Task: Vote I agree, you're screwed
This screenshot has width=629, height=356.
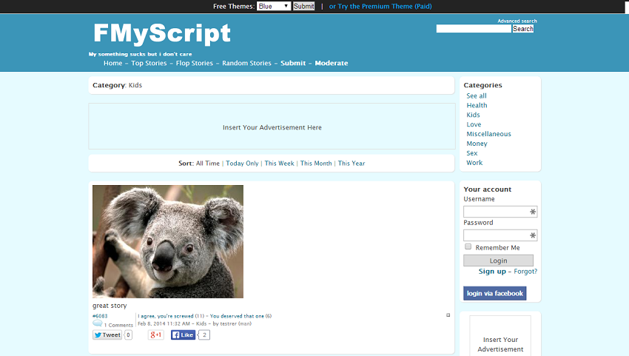Action: [x=166, y=316]
